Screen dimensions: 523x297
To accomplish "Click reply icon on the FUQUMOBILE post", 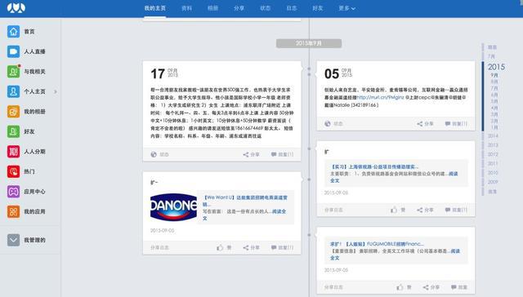I will tap(454, 287).
